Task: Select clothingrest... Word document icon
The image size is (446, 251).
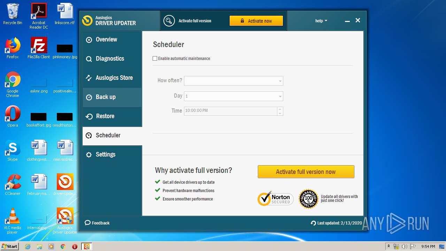Action: 39,151
